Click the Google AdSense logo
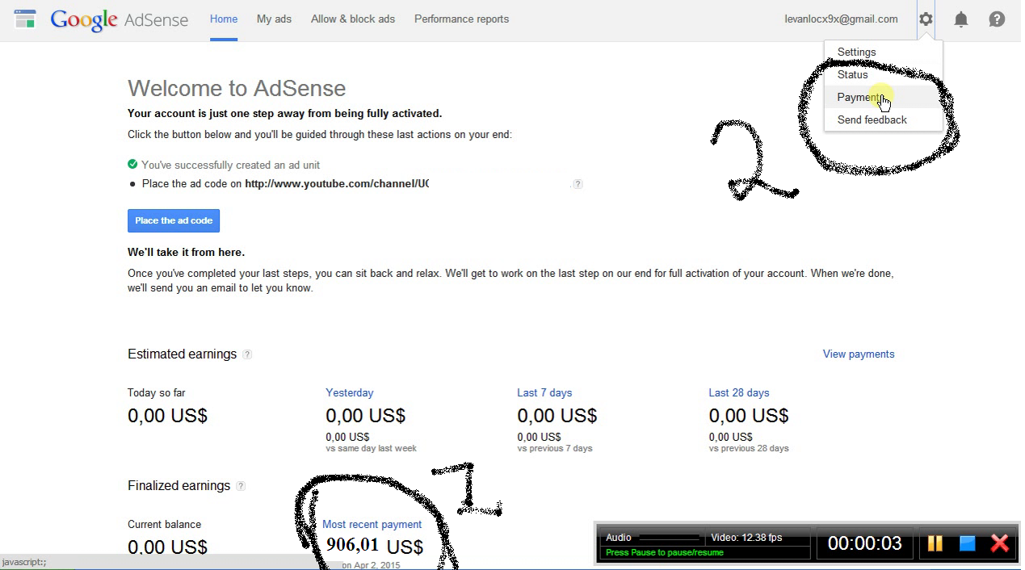The height and width of the screenshot is (570, 1025). pyautogui.click(x=119, y=19)
